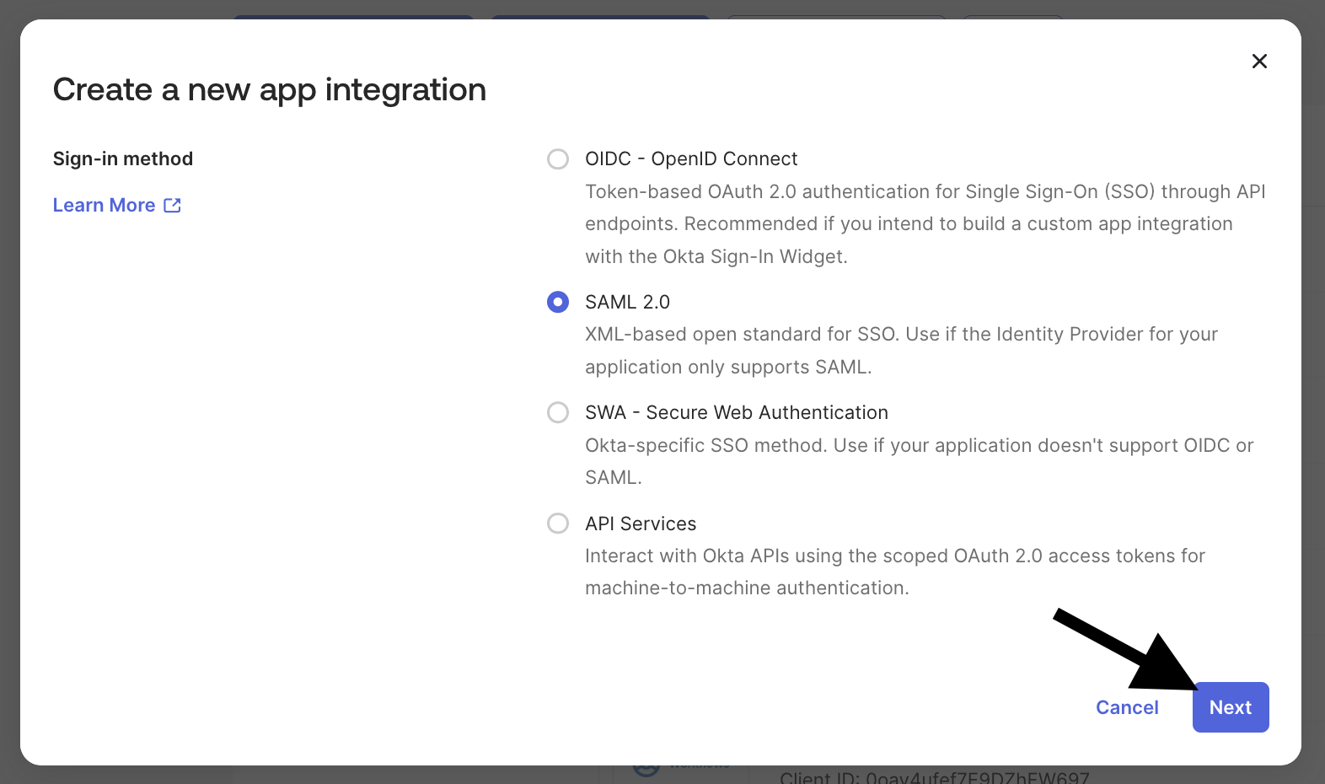The image size is (1325, 784).
Task: Click the Client ID text behind the dialog
Action: [934, 776]
